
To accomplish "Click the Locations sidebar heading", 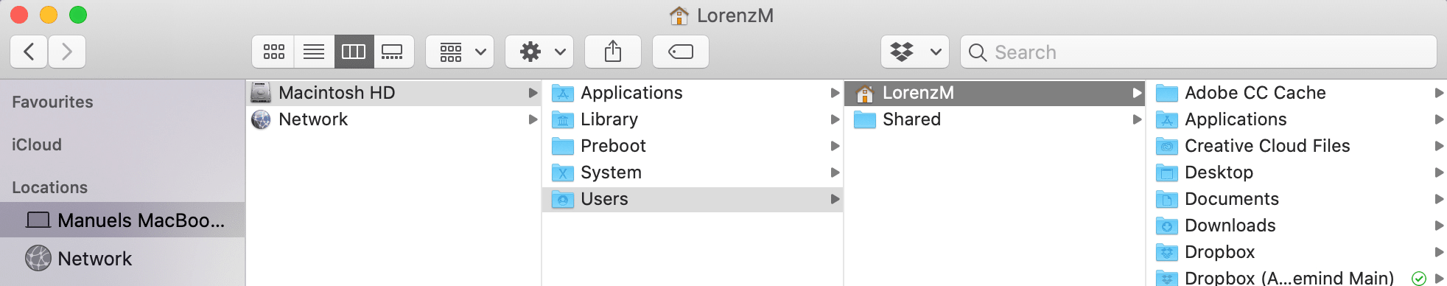I will [49, 187].
